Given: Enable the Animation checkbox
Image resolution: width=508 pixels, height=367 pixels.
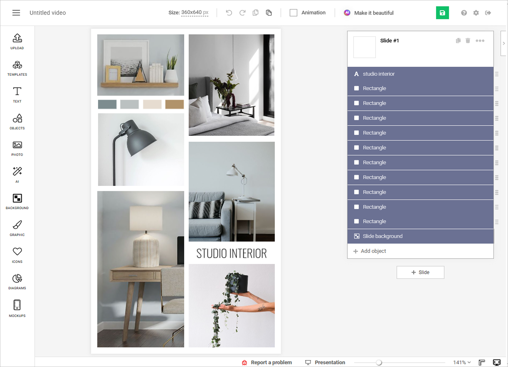Looking at the screenshot, I should tap(293, 13).
